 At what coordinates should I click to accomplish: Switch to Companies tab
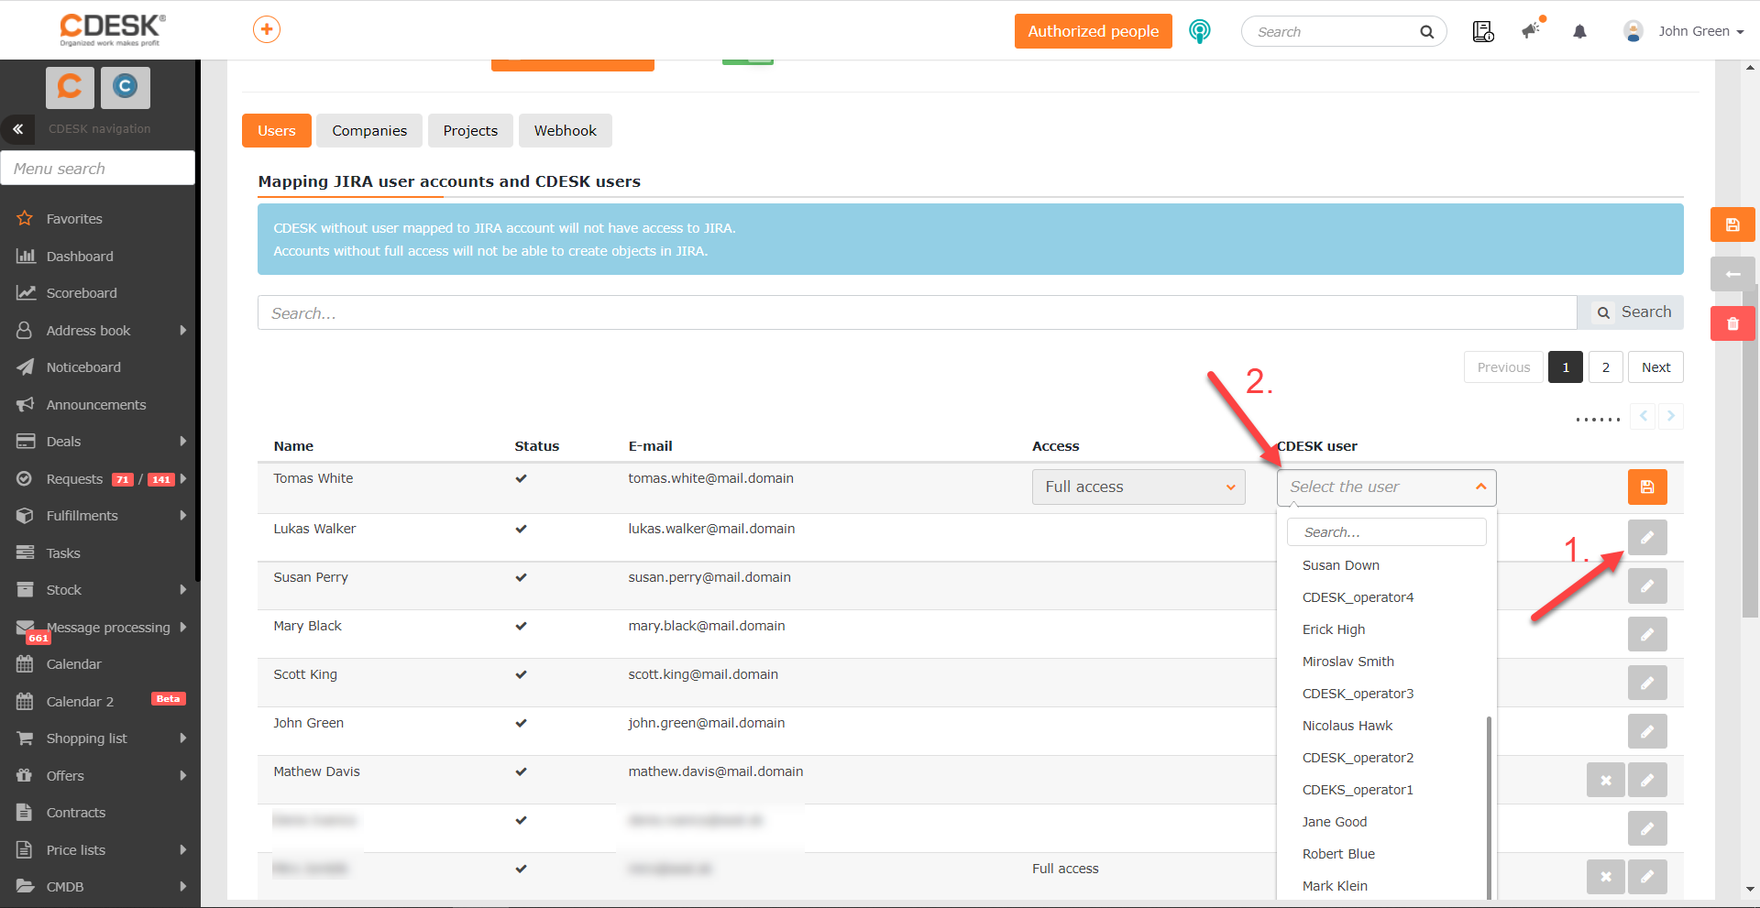click(x=369, y=131)
